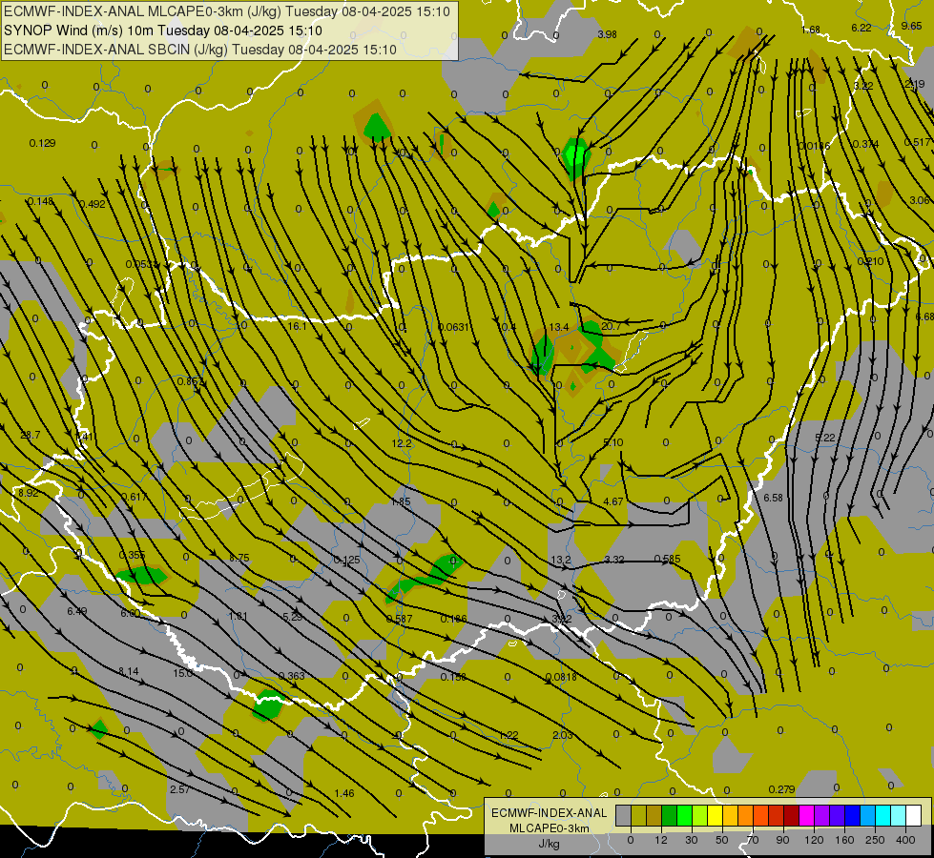Click the map value 8.75
Screen dimensions: 934x858
coord(239,558)
